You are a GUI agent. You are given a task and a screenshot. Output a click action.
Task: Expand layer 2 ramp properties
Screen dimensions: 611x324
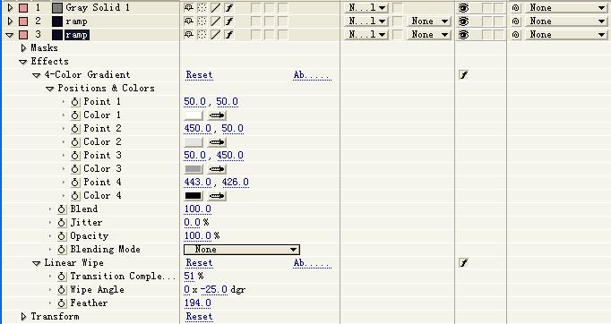10,21
